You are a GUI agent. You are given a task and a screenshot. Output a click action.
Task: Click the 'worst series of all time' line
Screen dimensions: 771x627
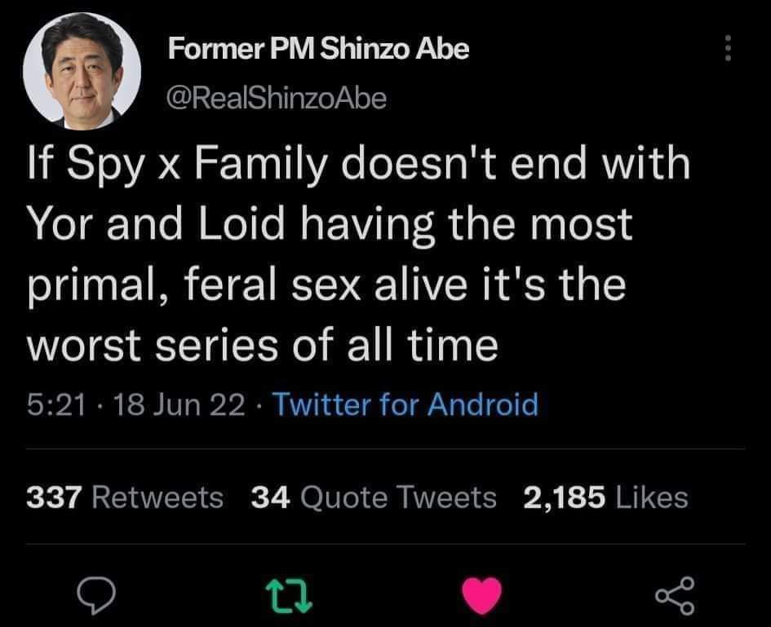click(263, 348)
